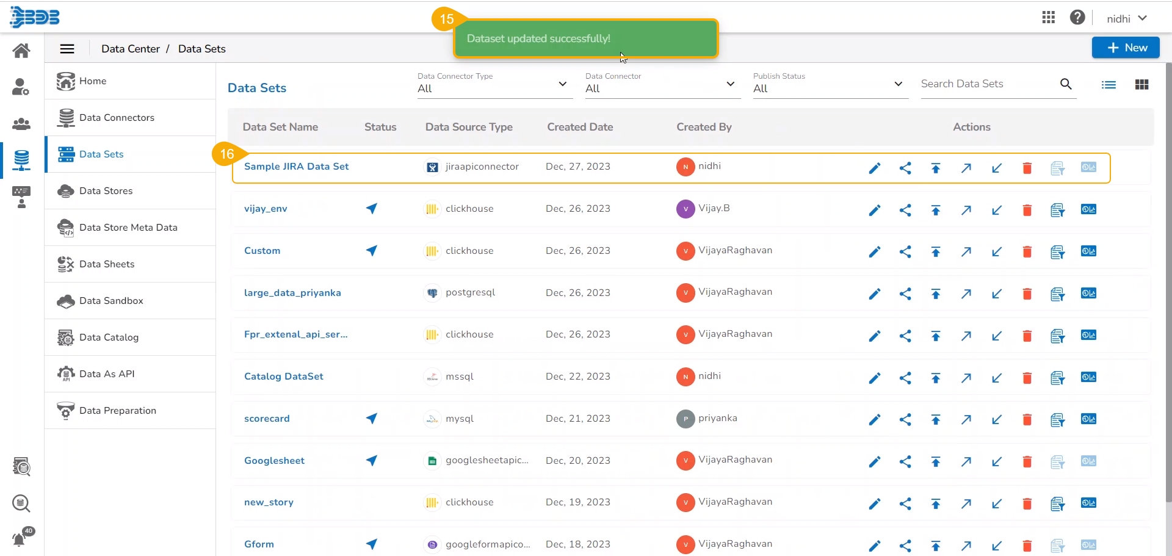Switch to grid card view

(1141, 85)
